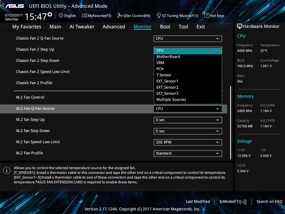This screenshot has height=214, width=285.
Task: Go to Ai Tweaker tab
Action: (82, 27)
